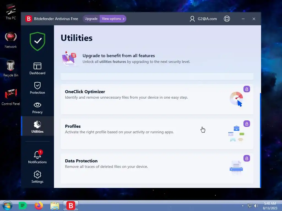Click the 'Upgrade to benefit from all features' heading

119,55
